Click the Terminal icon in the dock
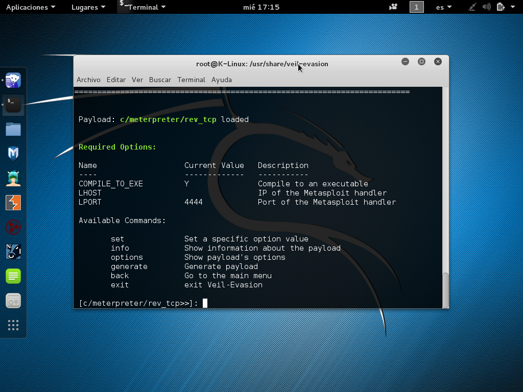The width and height of the screenshot is (523, 392). [x=13, y=105]
